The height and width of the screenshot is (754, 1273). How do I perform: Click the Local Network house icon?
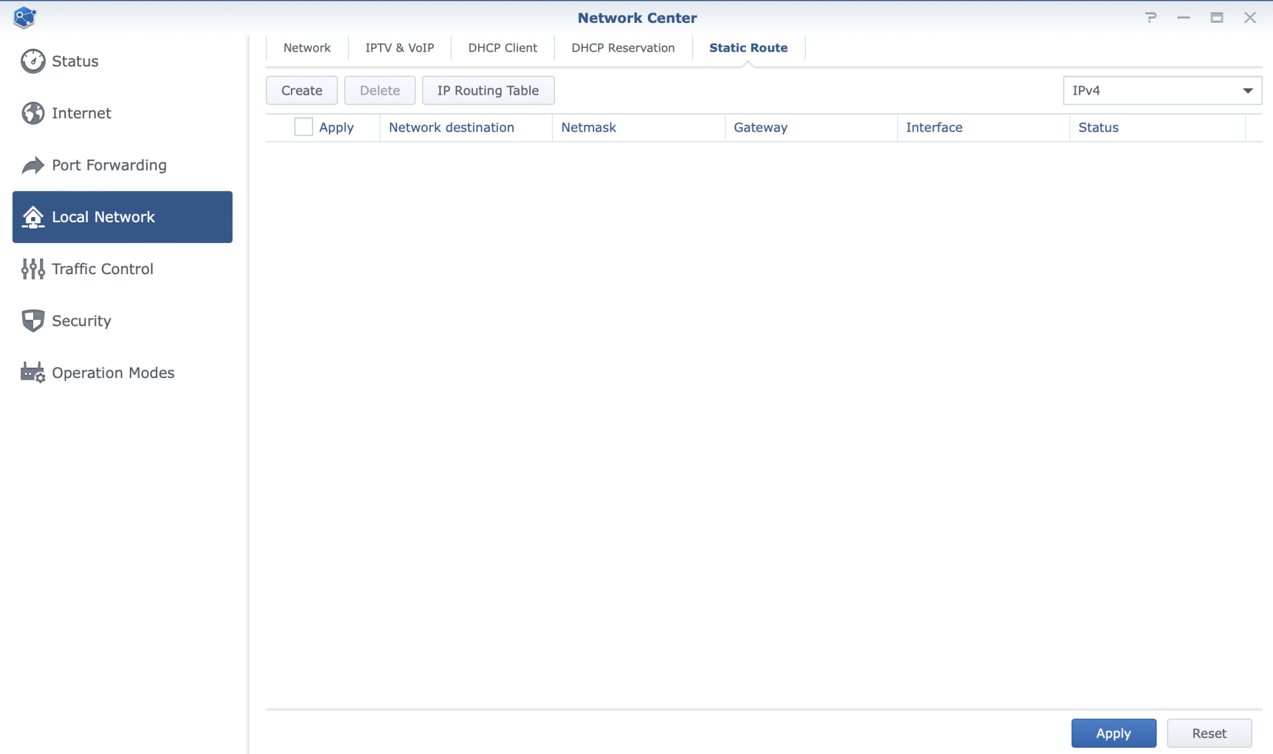(x=32, y=217)
